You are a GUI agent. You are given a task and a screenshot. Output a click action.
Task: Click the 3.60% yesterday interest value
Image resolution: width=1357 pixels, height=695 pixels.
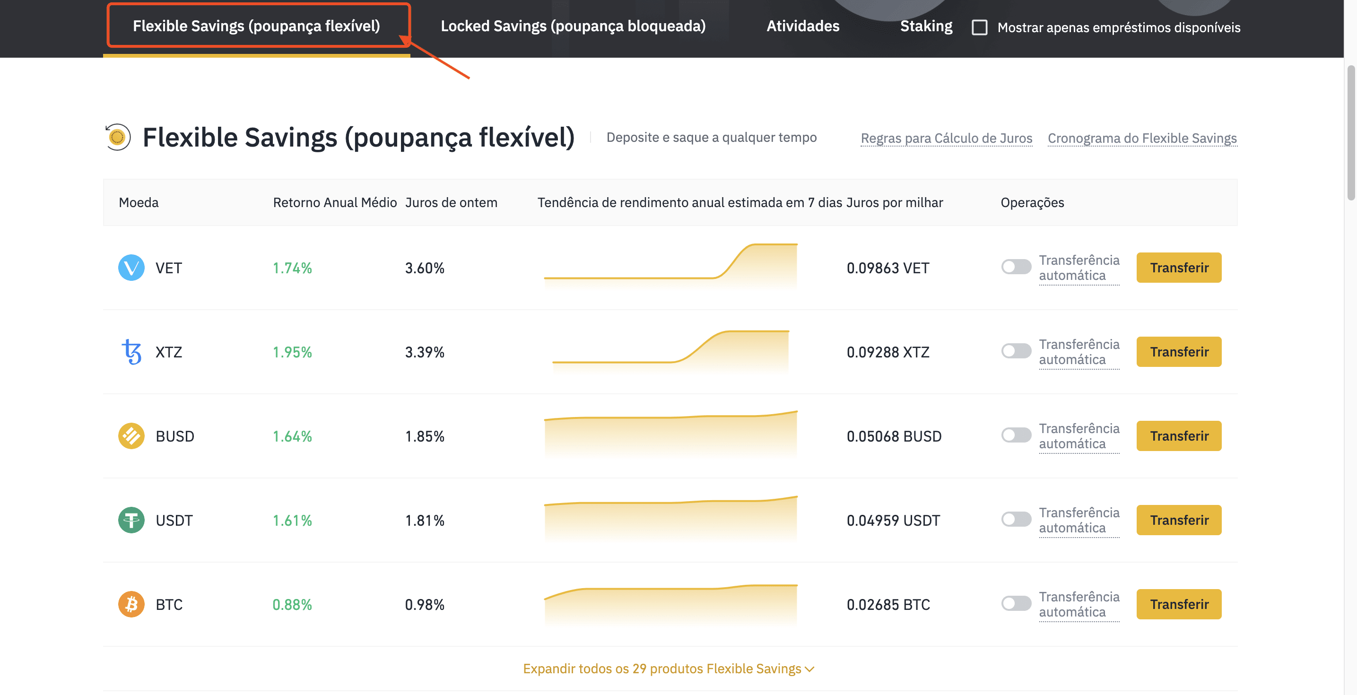click(x=425, y=268)
